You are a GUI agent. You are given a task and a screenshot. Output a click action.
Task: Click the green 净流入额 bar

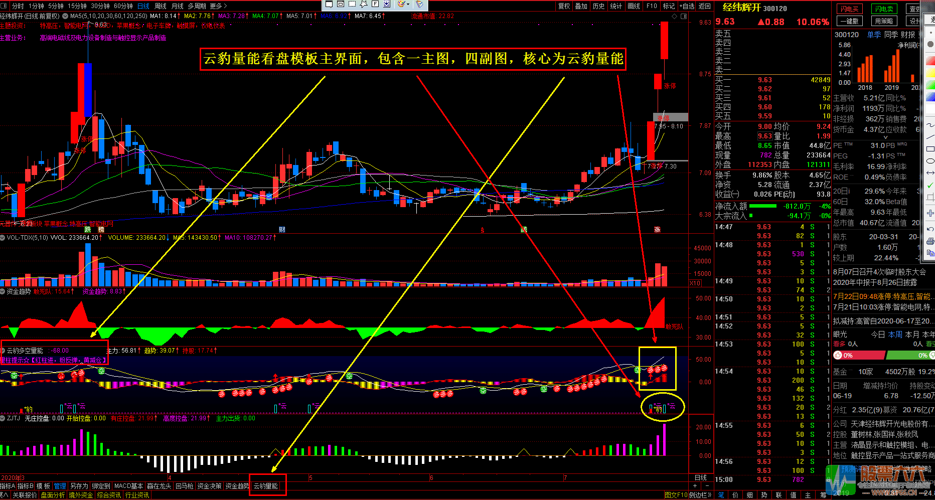pyautogui.click(x=762, y=206)
